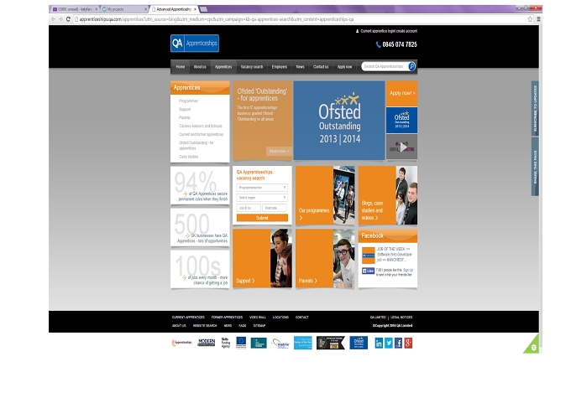The height and width of the screenshot is (403, 571).
Task: Click the Modern Apprenticeships footer logo
Action: click(206, 343)
